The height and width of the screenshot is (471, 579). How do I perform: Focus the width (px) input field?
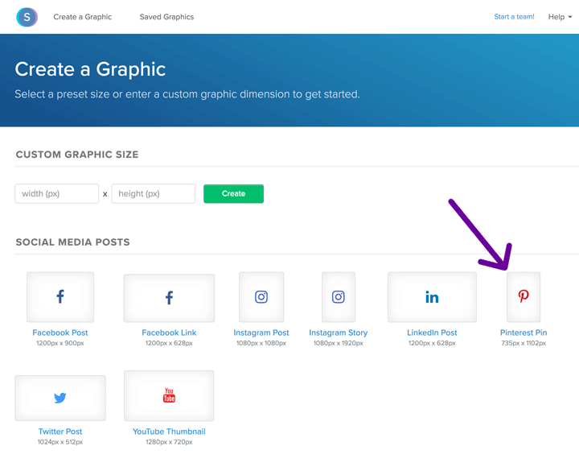point(57,193)
